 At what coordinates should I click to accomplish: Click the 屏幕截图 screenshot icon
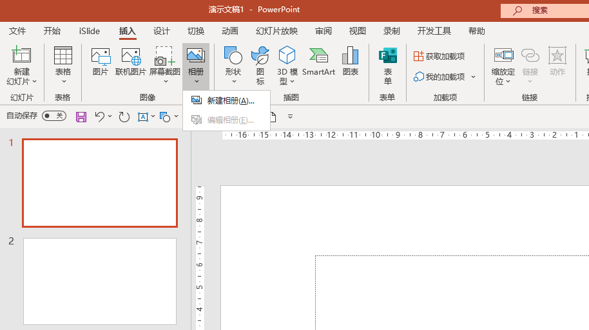tap(165, 56)
